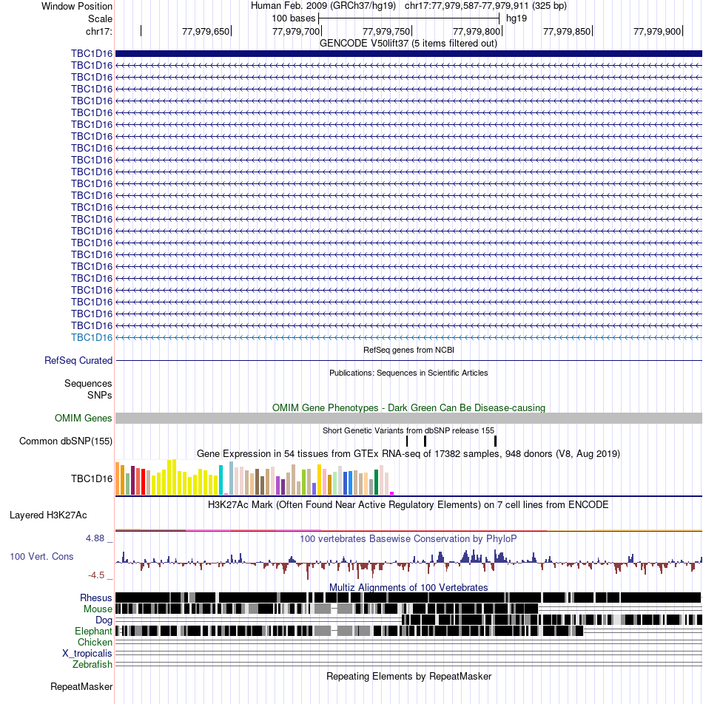Click the 'Common dbSNP(155)' label

(x=66, y=441)
